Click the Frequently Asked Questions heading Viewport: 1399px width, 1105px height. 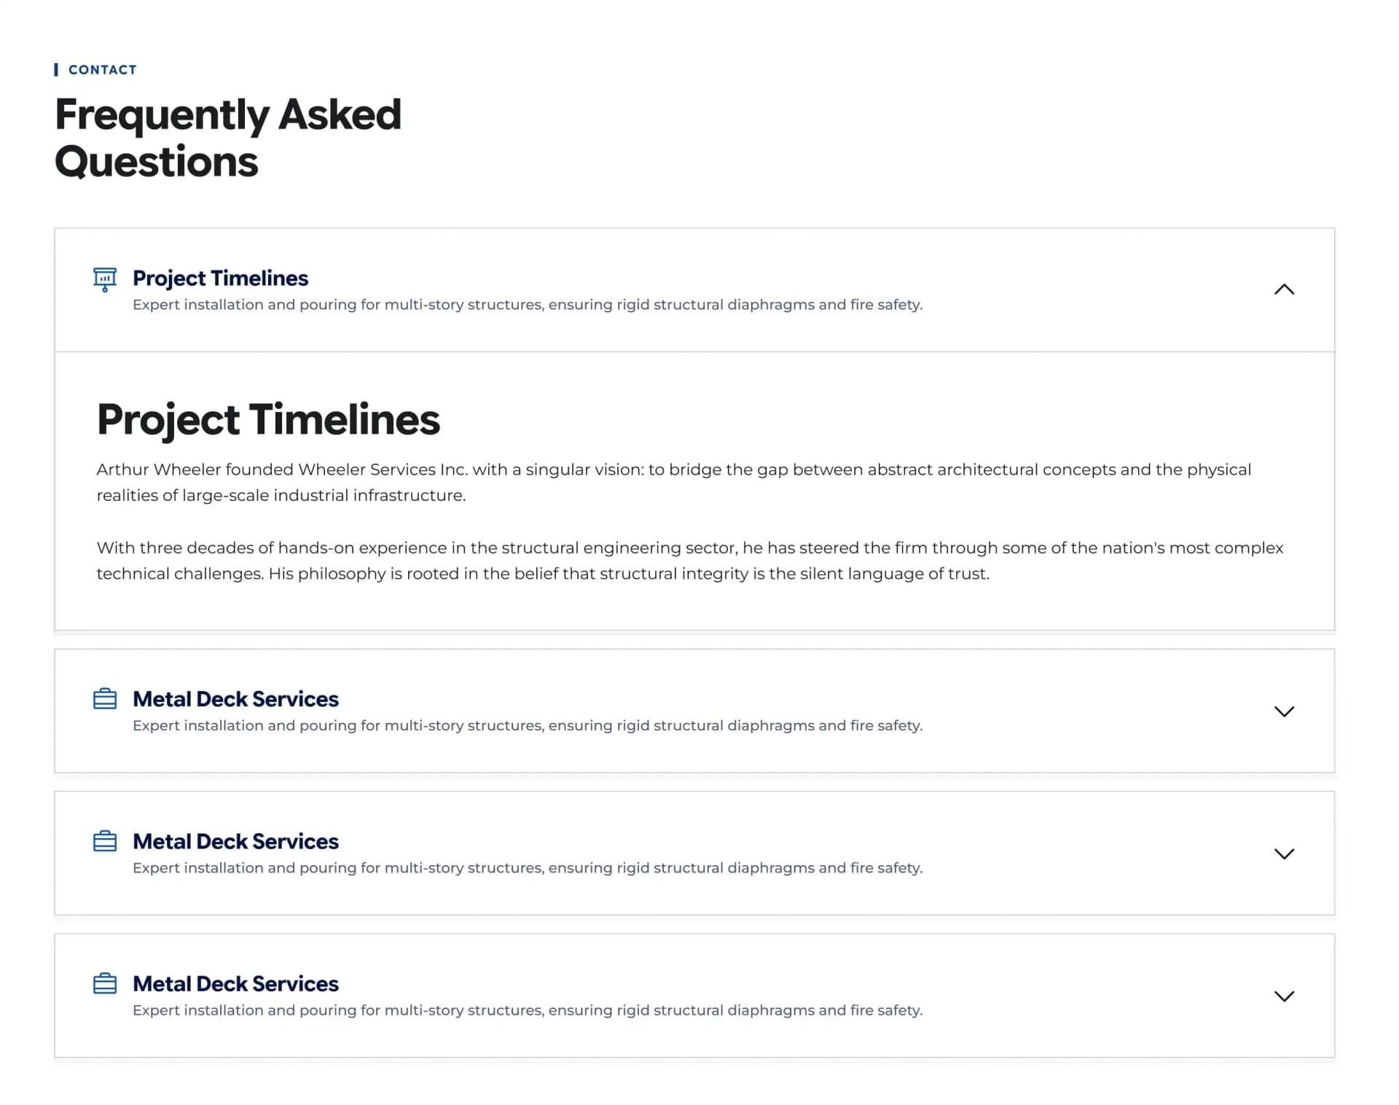(x=228, y=137)
